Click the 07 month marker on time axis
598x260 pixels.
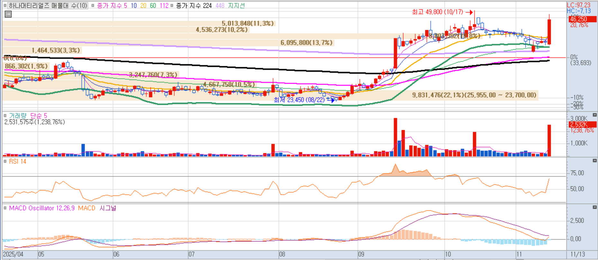192,254
